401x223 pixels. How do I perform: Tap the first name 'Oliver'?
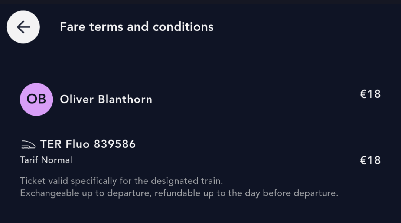[77, 99]
